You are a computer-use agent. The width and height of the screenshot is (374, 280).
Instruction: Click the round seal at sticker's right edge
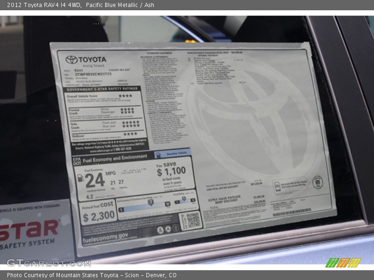click(318, 182)
